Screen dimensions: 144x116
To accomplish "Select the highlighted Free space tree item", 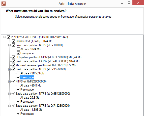I will [x=27, y=77].
